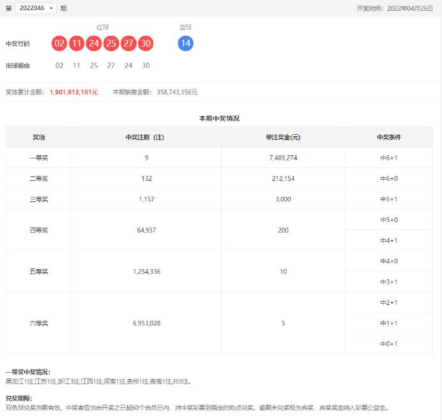The image size is (442, 420).
Task: Click the 中0+1 condition cell
Action: (389, 344)
